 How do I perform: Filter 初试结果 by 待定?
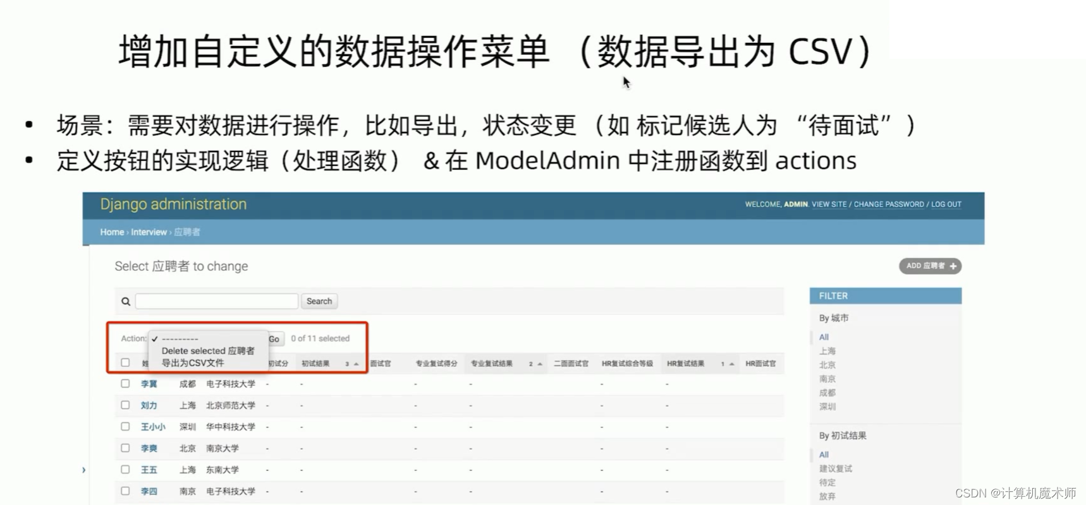(827, 482)
